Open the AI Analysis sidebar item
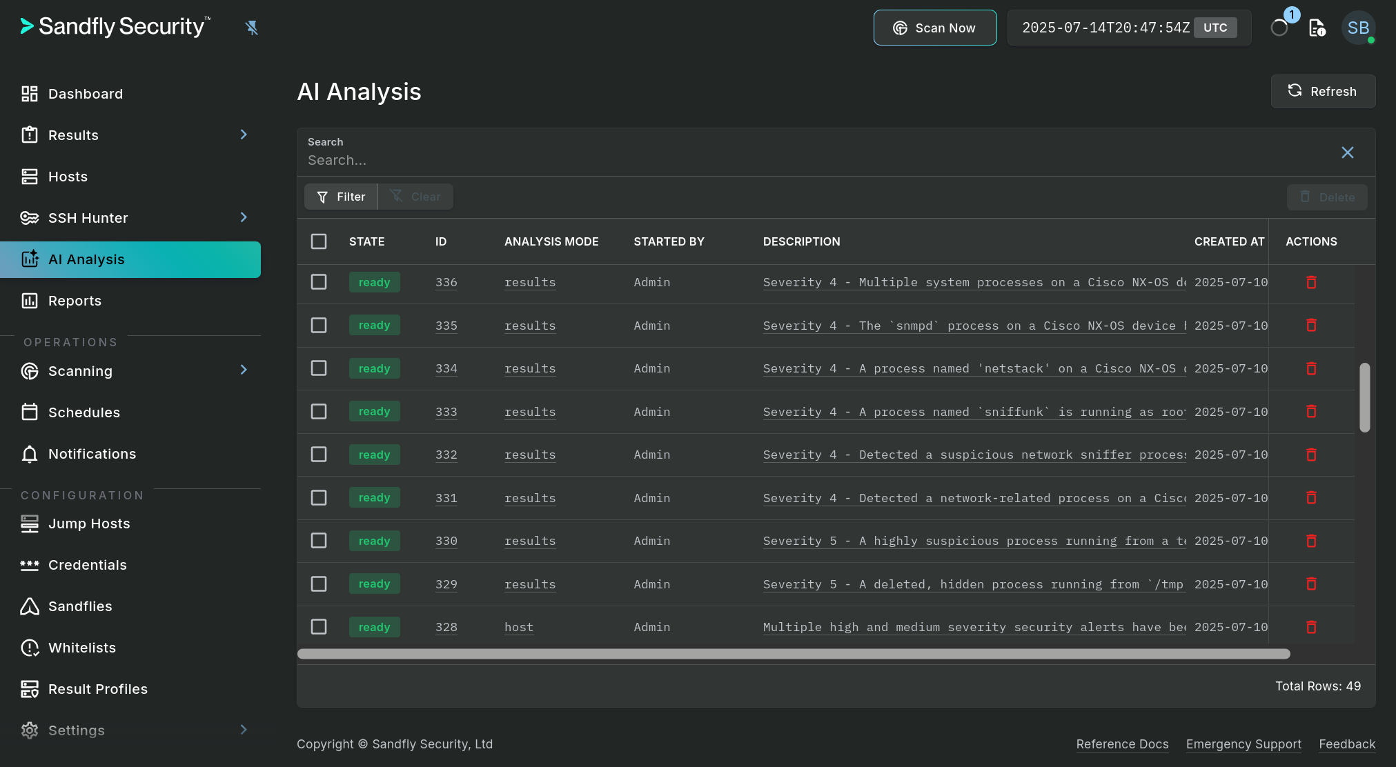Screen dimensions: 1396x767 [x=130, y=259]
